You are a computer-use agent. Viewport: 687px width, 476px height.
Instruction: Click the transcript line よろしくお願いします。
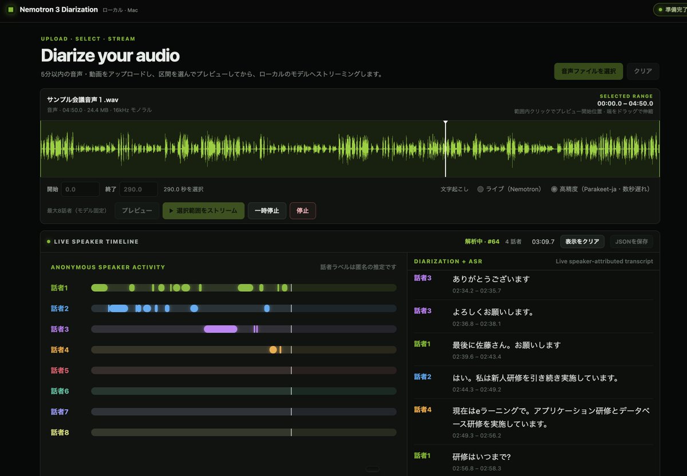click(493, 312)
